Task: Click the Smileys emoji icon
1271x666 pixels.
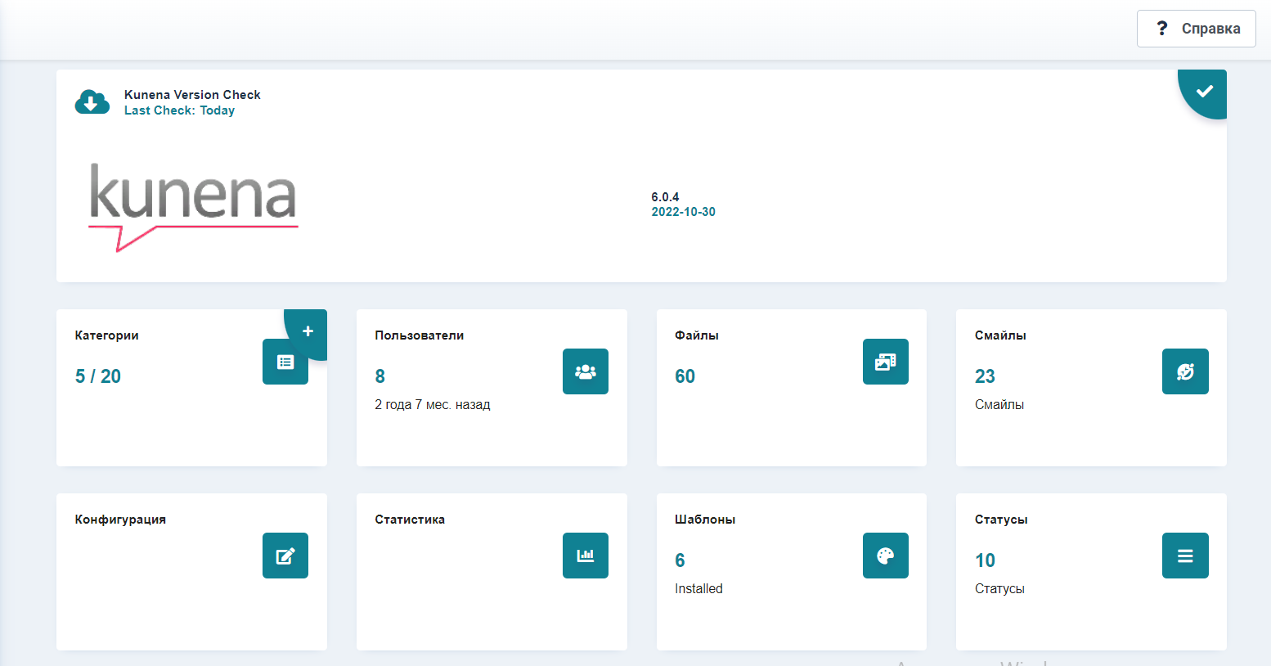Action: (x=1184, y=371)
